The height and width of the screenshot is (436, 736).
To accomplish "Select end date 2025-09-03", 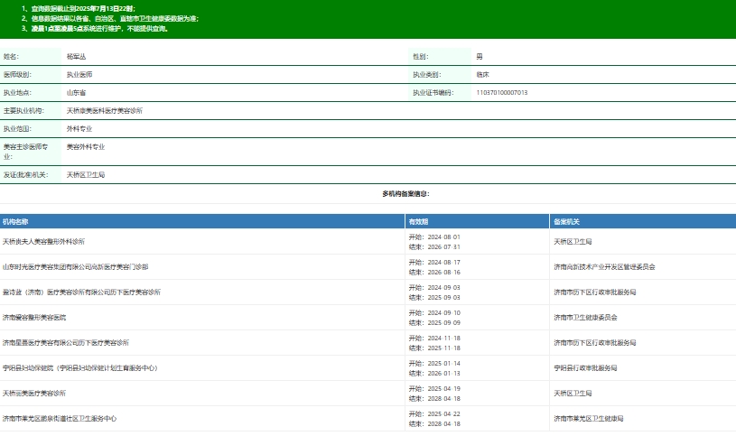I will click(x=443, y=298).
